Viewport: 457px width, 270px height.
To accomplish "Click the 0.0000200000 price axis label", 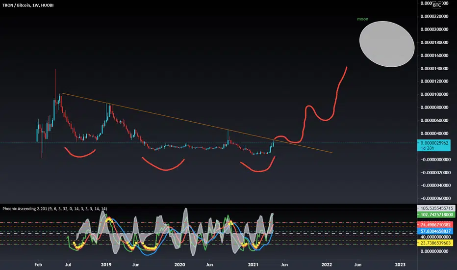I will (x=434, y=29).
